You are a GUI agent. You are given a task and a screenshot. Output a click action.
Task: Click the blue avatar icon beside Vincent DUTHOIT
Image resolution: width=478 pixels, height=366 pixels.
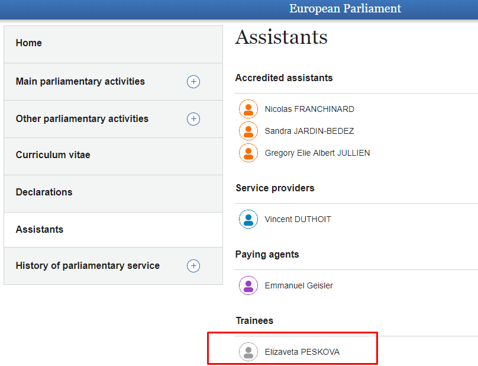pyautogui.click(x=248, y=219)
